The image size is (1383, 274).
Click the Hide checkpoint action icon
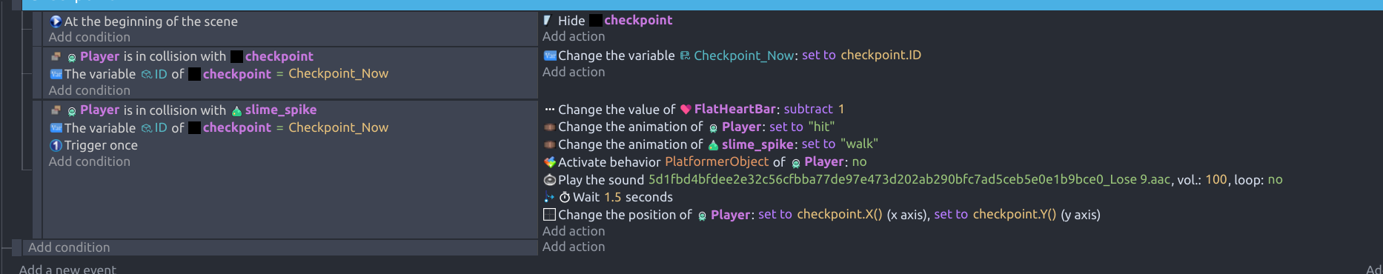point(548,21)
